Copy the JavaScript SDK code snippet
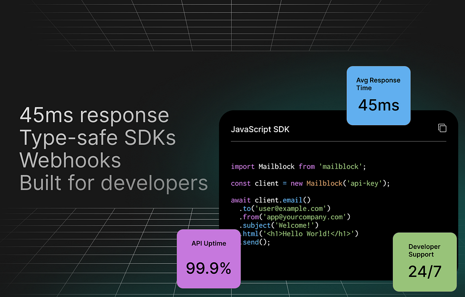The height and width of the screenshot is (297, 465). click(442, 128)
